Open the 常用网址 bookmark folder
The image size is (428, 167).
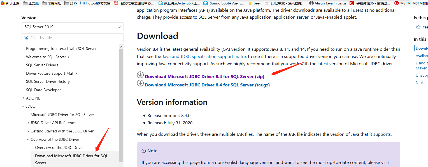coord(51,3)
